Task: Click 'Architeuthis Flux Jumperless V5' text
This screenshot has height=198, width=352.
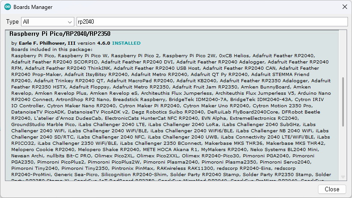Action: coord(255,93)
